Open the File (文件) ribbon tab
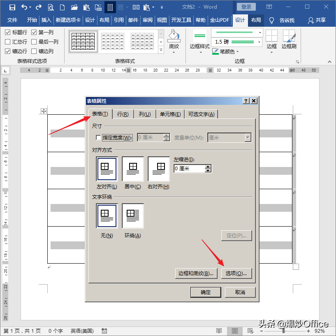This screenshot has width=336, height=336. tap(12, 20)
